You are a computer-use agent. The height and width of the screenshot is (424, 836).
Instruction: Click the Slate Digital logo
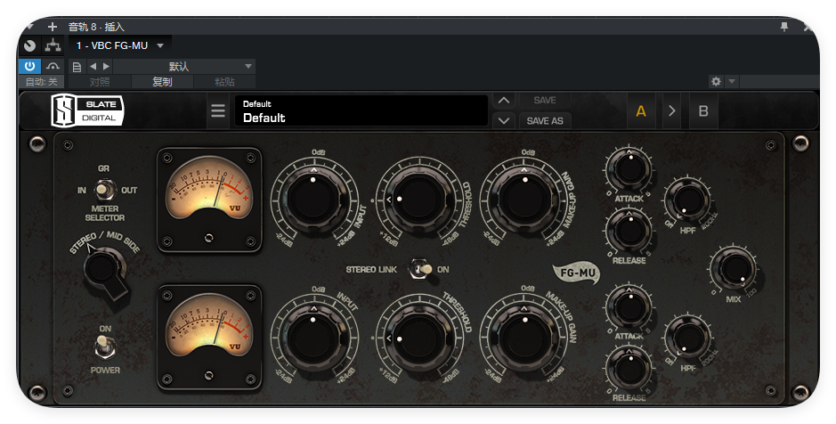coord(87,110)
